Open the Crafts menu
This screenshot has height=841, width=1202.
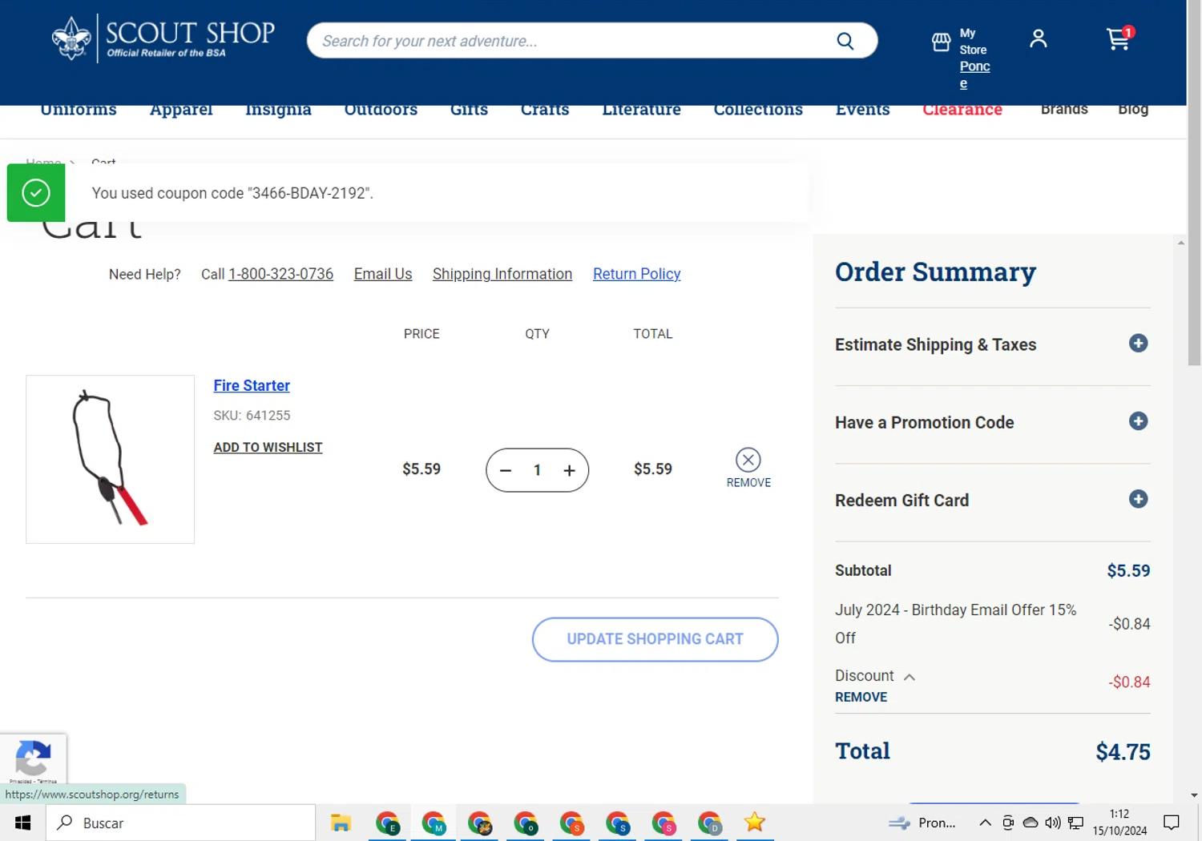tap(545, 110)
